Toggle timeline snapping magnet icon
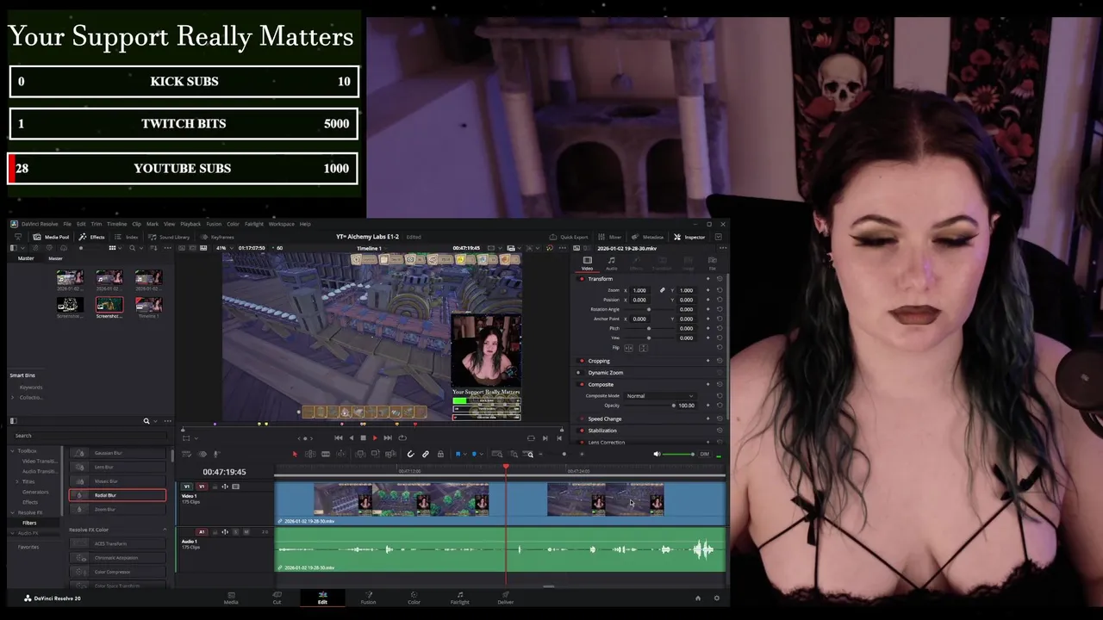This screenshot has width=1103, height=620. [410, 454]
